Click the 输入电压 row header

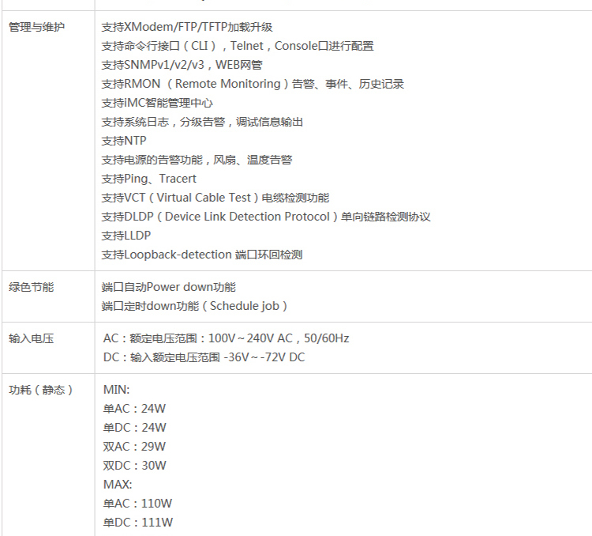tap(32, 338)
